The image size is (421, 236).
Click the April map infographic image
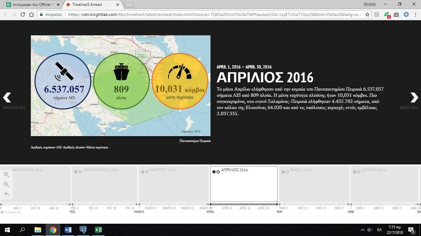pos(120,86)
